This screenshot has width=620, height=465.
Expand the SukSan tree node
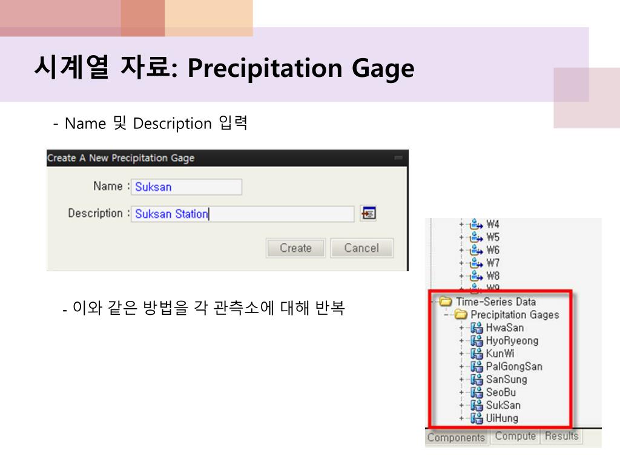point(461,405)
